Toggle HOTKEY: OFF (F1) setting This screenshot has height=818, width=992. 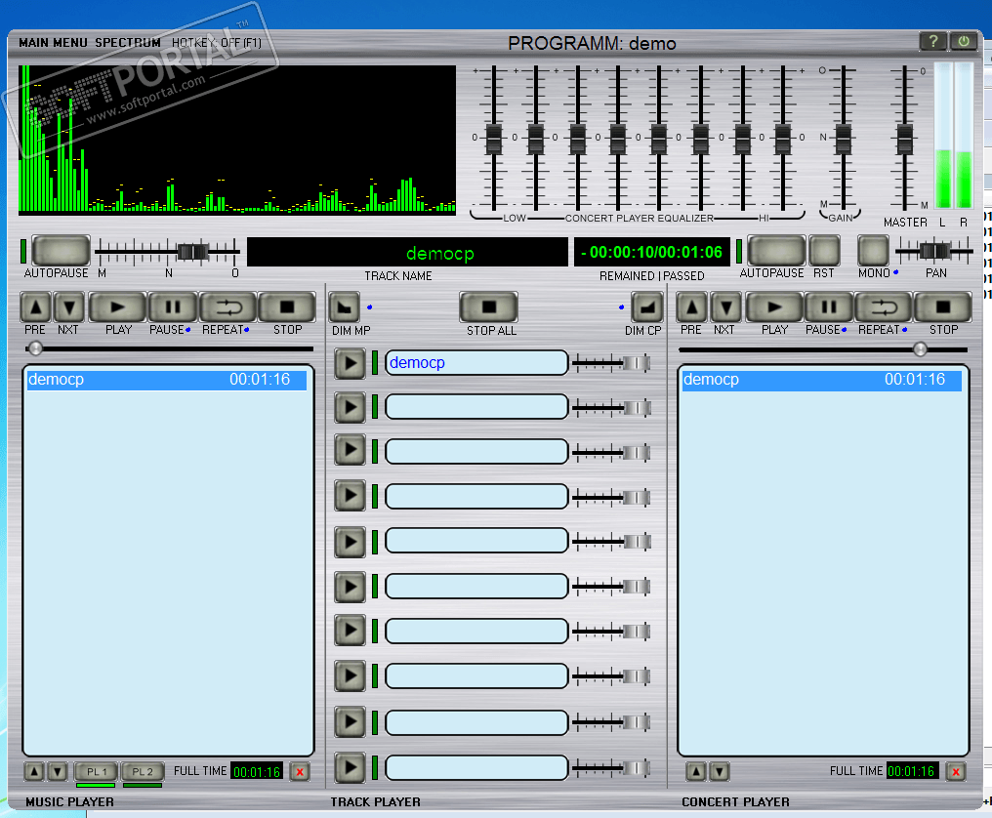(217, 43)
